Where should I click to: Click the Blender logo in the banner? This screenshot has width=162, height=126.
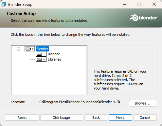coord(144,18)
